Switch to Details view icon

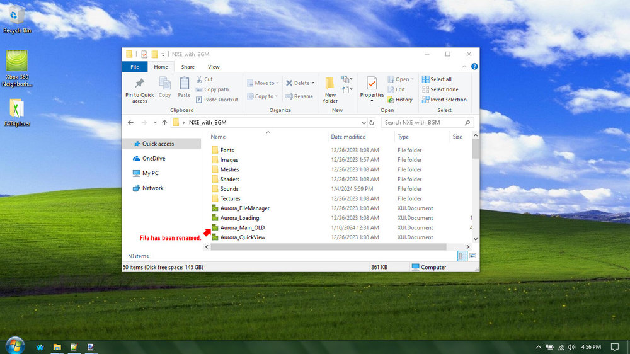coord(462,256)
